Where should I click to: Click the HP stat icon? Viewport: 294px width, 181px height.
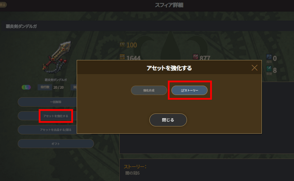(122, 57)
